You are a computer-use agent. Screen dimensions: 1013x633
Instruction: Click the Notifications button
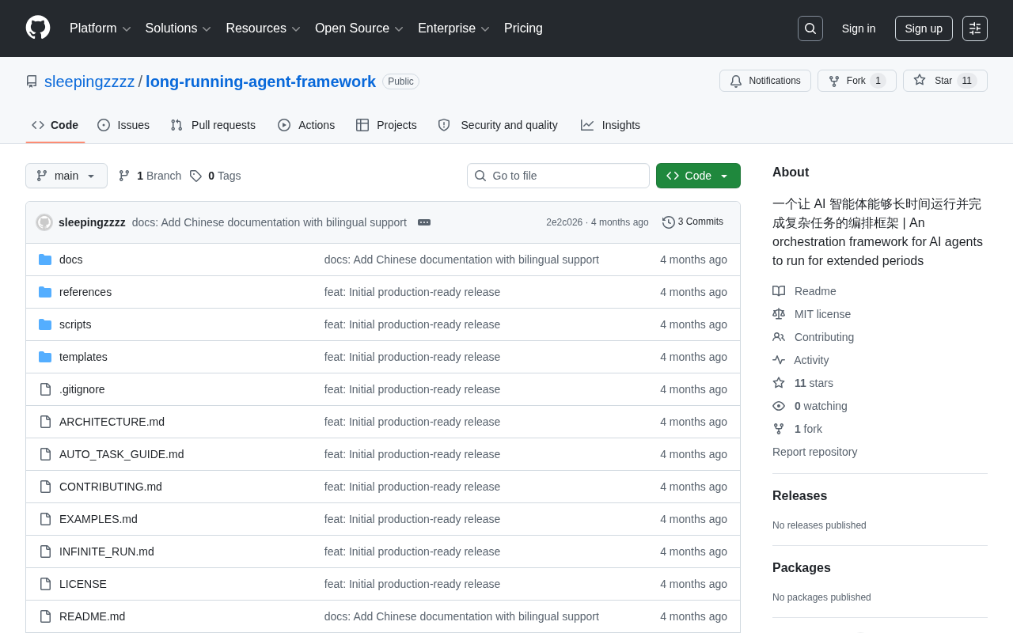765,81
